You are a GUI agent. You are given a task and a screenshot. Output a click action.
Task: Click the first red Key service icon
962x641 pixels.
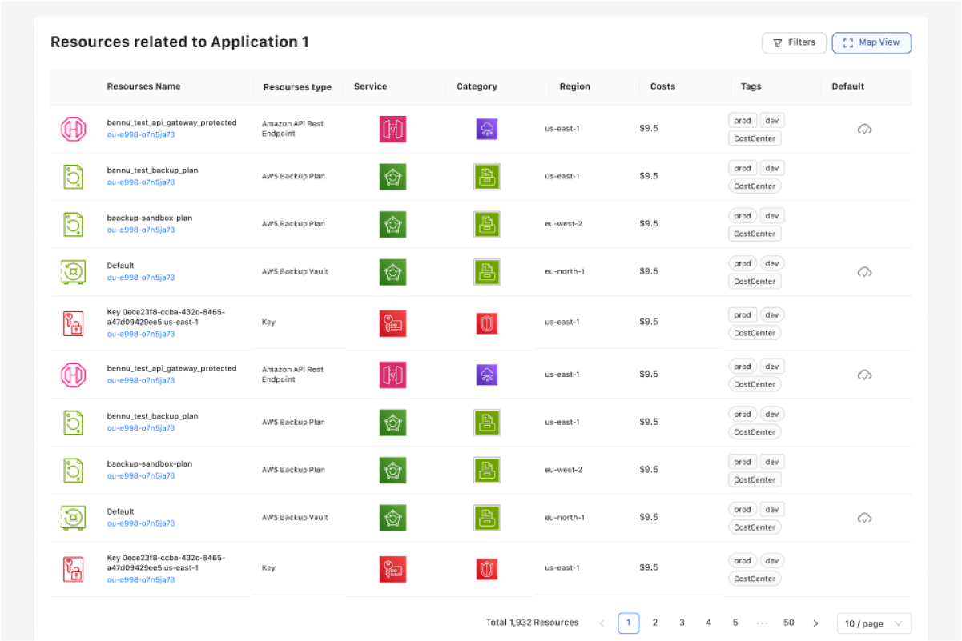point(392,323)
